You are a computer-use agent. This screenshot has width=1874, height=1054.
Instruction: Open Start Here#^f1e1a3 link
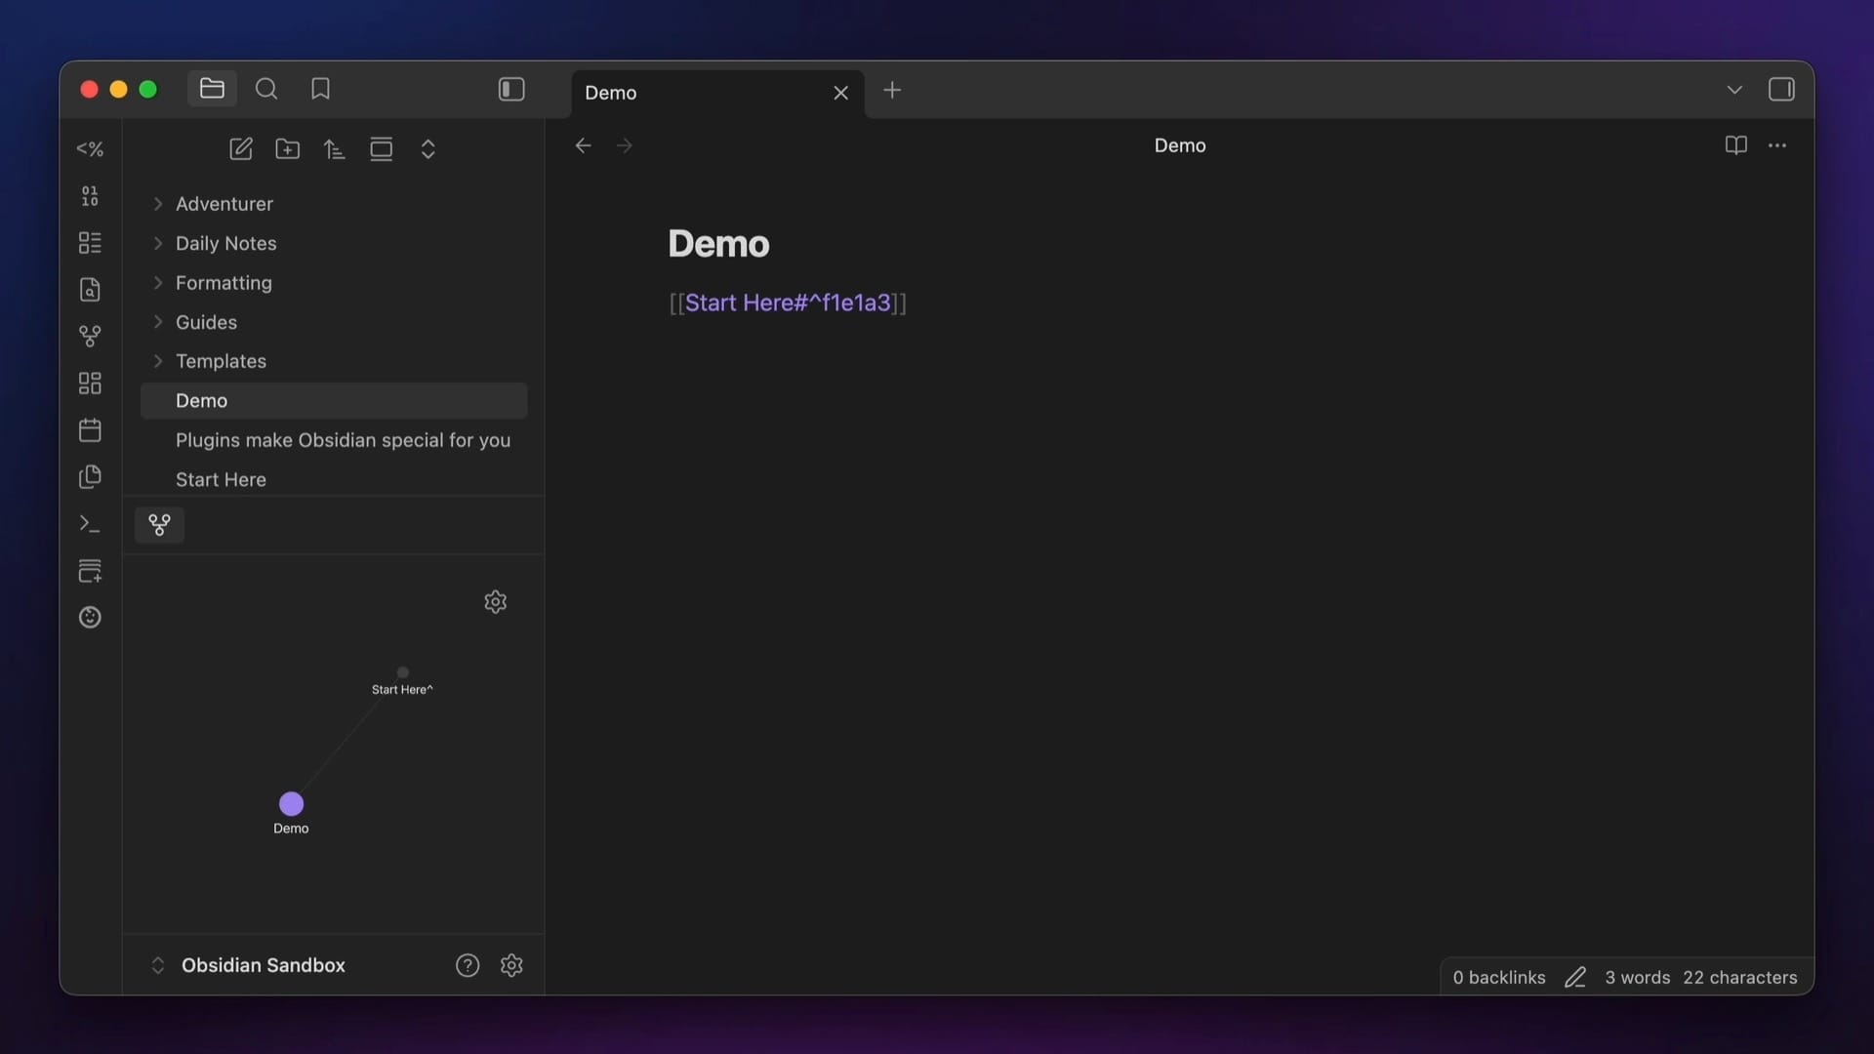click(x=788, y=304)
